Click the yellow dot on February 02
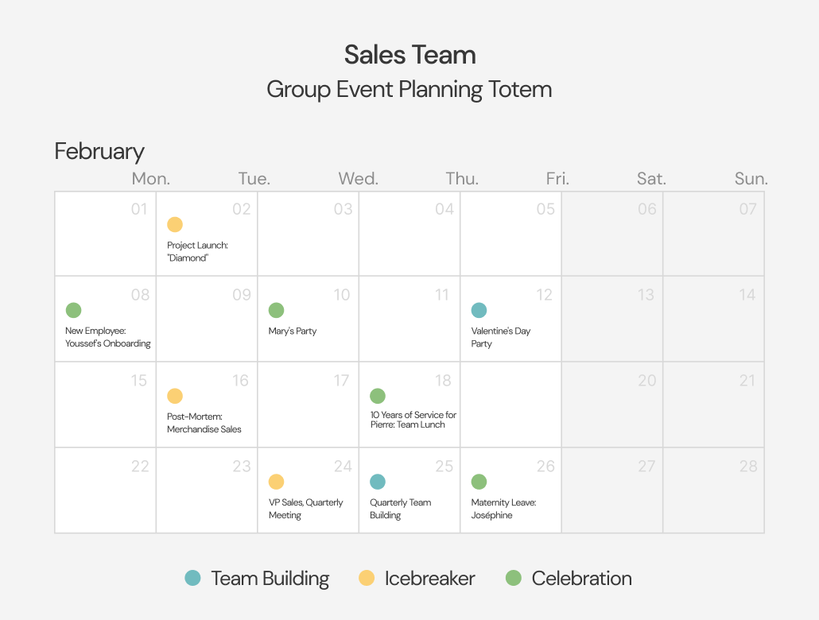 point(175,225)
